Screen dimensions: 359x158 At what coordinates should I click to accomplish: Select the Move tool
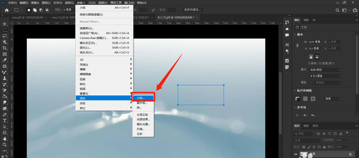click(x=5, y=24)
